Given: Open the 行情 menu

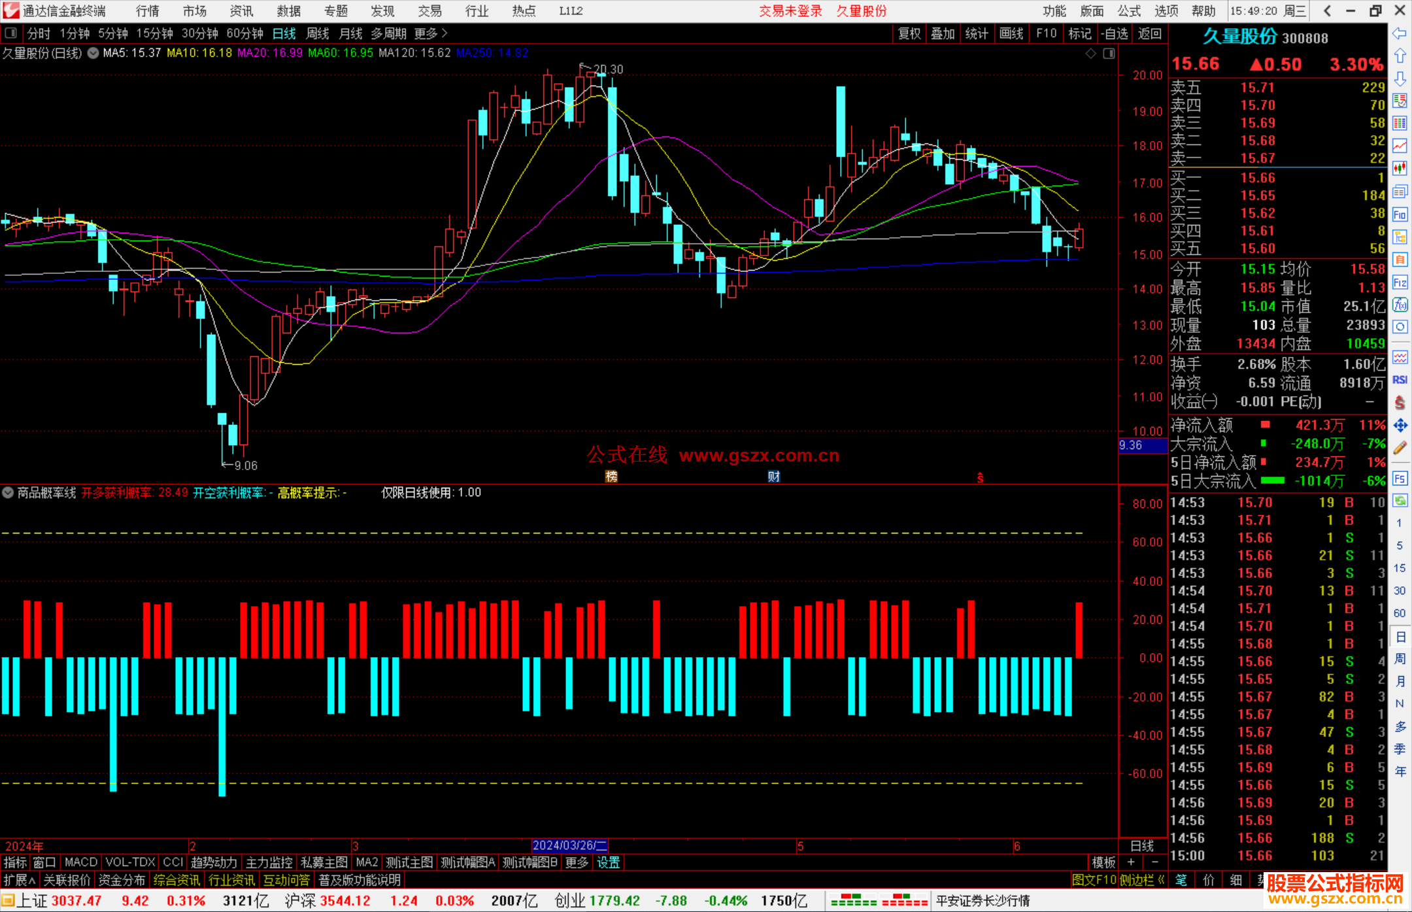Looking at the screenshot, I should 147,11.
